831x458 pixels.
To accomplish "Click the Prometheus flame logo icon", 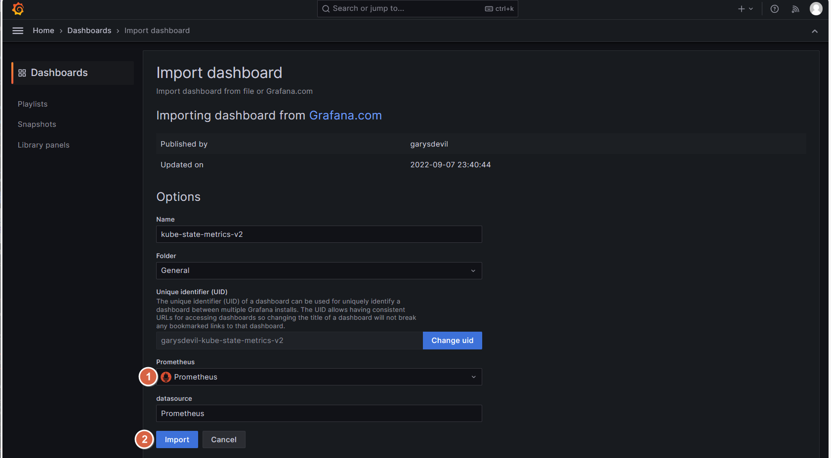I will (x=166, y=377).
